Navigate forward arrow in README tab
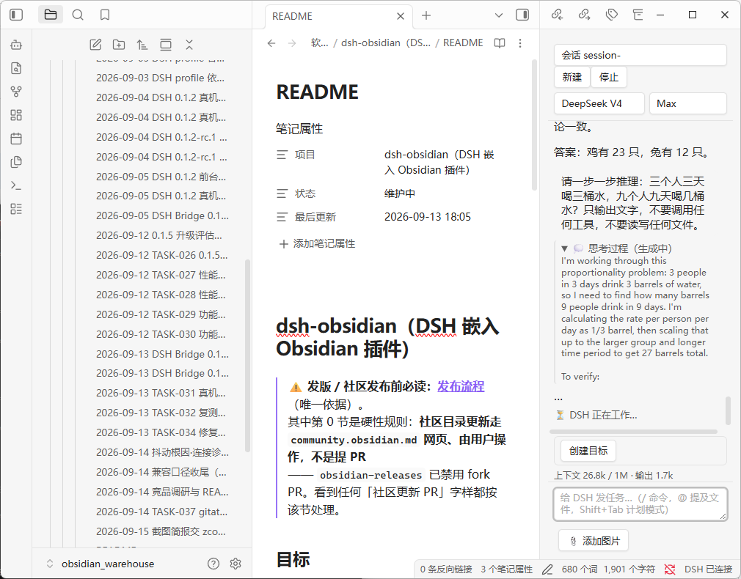The image size is (741, 579). click(292, 43)
